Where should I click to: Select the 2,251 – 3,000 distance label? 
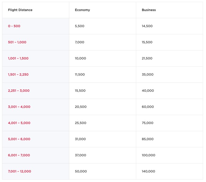point(19,91)
